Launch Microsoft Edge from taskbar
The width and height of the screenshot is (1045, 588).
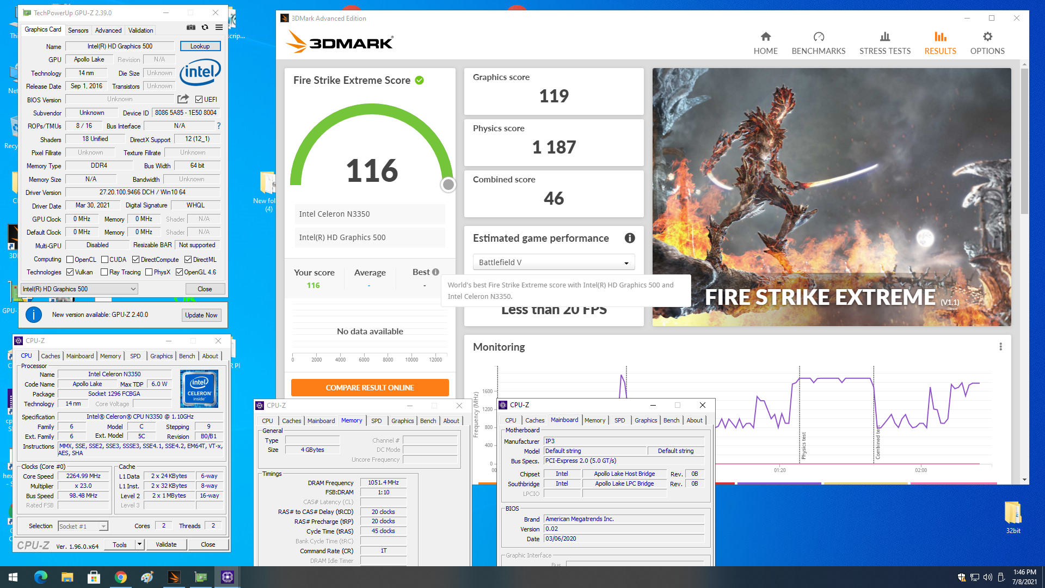pos(41,577)
